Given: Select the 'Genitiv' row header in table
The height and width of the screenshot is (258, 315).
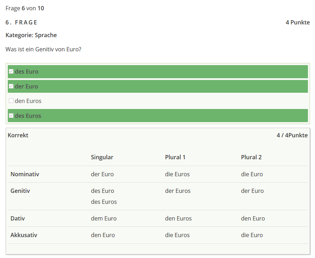Looking at the screenshot, I should point(20,191).
